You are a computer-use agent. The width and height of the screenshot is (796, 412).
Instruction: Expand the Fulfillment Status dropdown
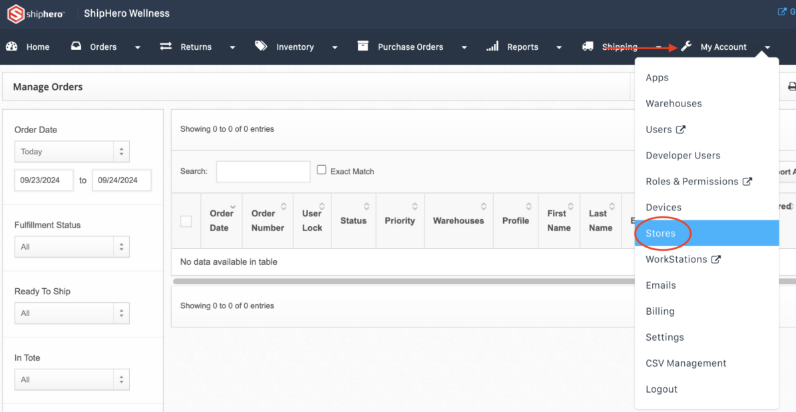(72, 247)
